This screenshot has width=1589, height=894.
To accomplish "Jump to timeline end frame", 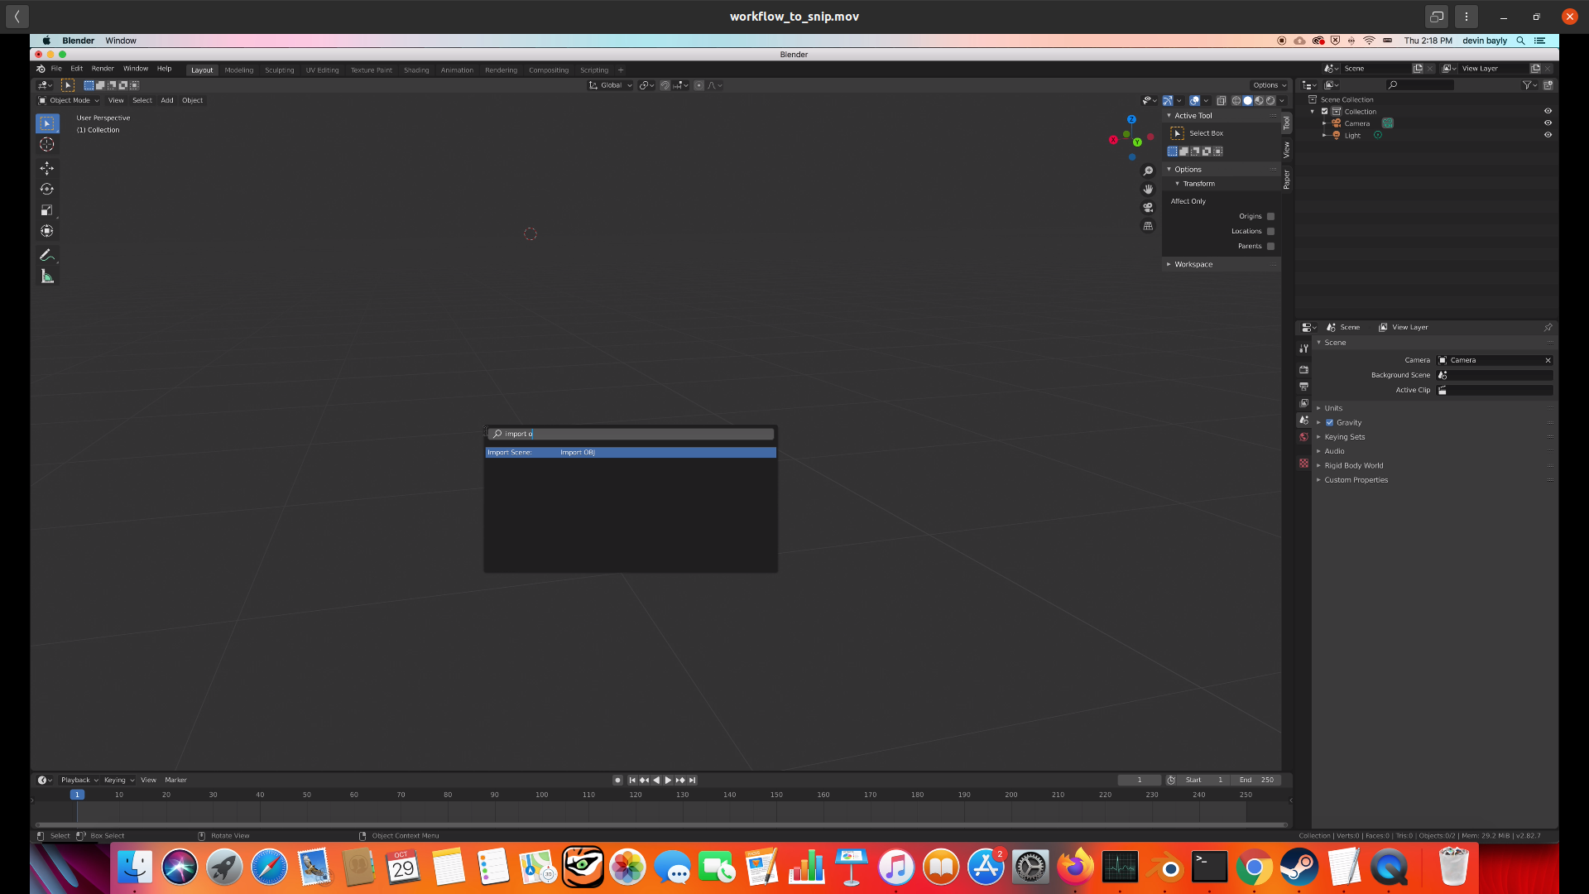I will 692,781.
